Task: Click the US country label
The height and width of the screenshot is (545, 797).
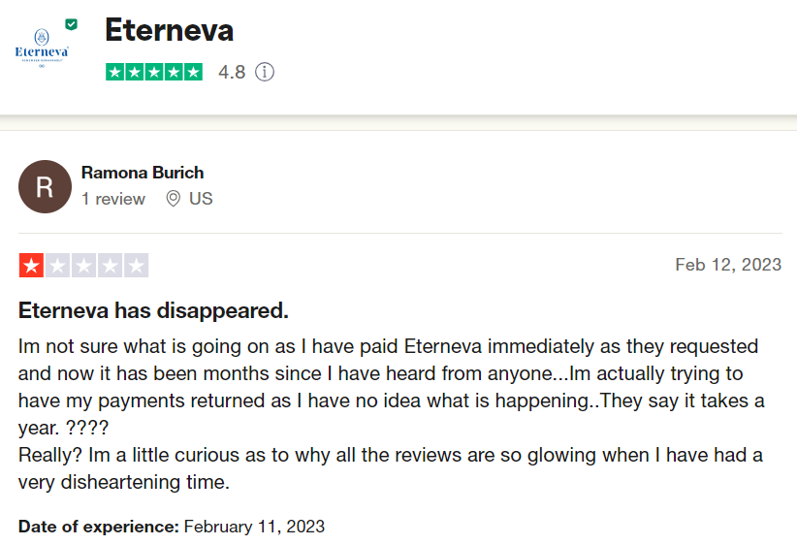Action: pyautogui.click(x=201, y=199)
